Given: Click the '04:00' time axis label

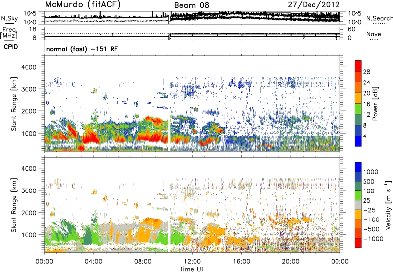Looking at the screenshot, I should click(93, 261).
